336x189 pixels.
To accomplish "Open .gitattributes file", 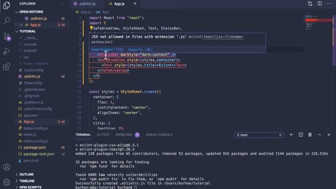I will pyautogui.click(x=34, y=89).
